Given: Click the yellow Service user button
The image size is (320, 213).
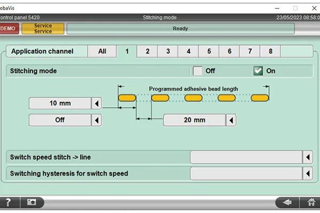Looking at the screenshot, I should point(43,29).
